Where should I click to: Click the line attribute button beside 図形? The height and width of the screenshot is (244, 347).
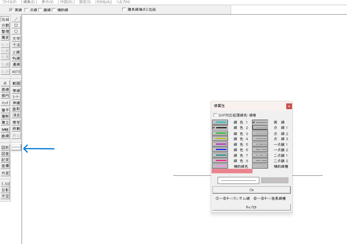click(x=16, y=148)
